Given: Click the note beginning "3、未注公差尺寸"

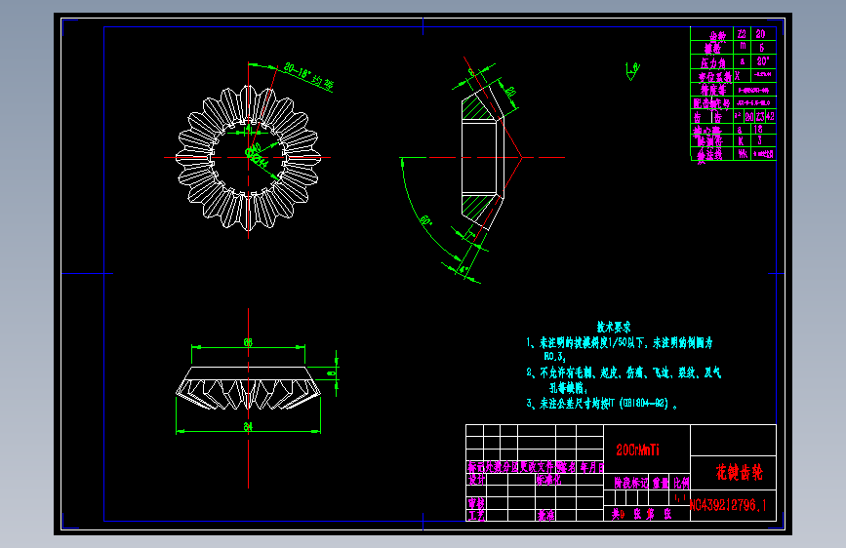Looking at the screenshot, I should 602,404.
